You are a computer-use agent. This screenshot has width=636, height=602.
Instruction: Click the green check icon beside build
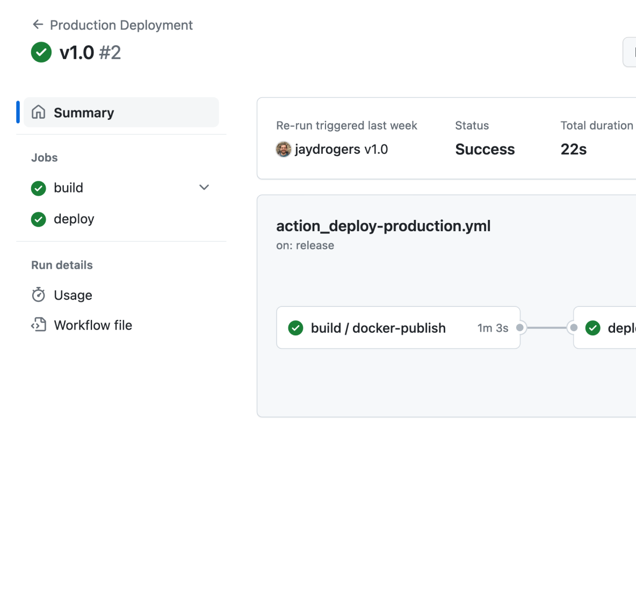(x=39, y=188)
